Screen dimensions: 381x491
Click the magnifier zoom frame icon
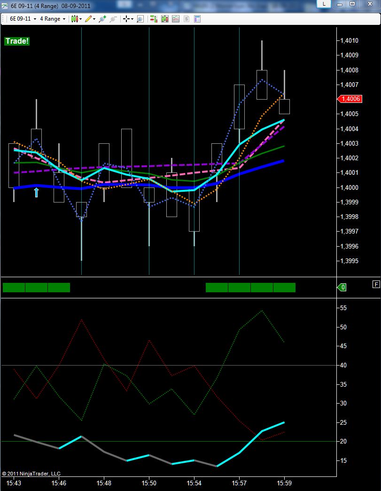[140, 19]
